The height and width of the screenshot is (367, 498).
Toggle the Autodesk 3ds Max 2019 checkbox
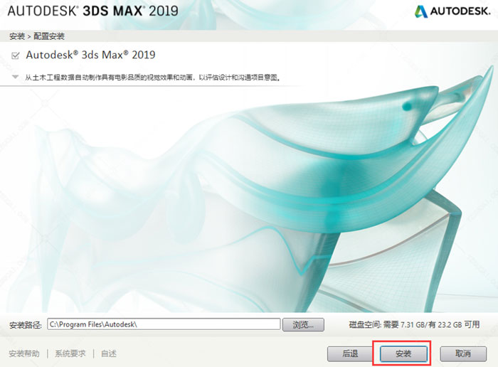coord(15,56)
